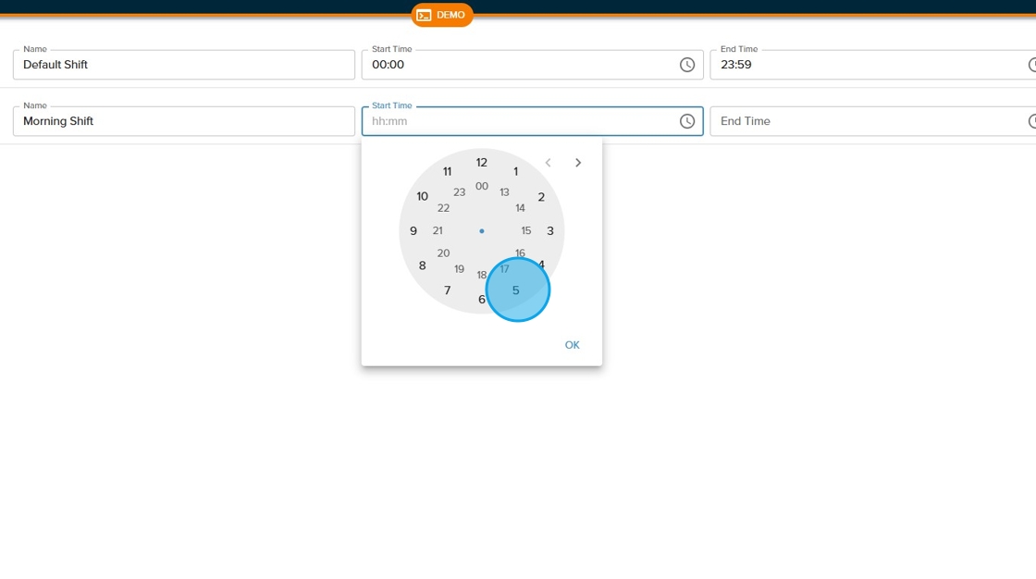
Task: Select hour 00 on the inner ring
Action: click(x=481, y=187)
